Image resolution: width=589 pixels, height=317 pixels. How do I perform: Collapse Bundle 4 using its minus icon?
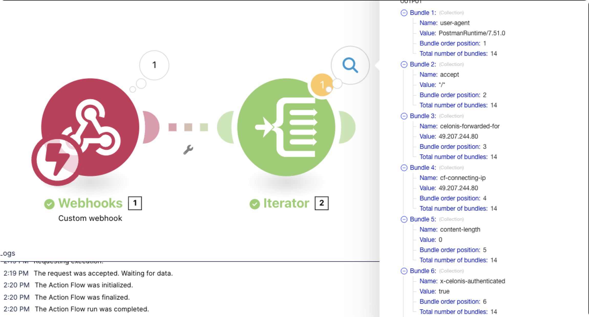[x=404, y=168]
